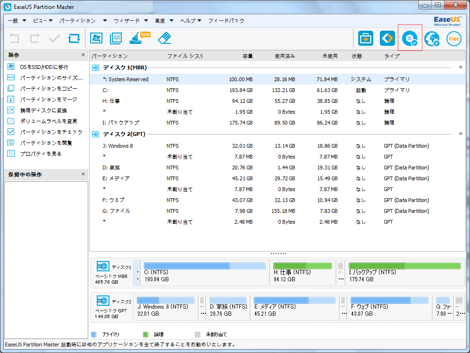Select the ディスク1 drive icon in disk map
Image resolution: width=470 pixels, height=353 pixels.
pyautogui.click(x=103, y=266)
